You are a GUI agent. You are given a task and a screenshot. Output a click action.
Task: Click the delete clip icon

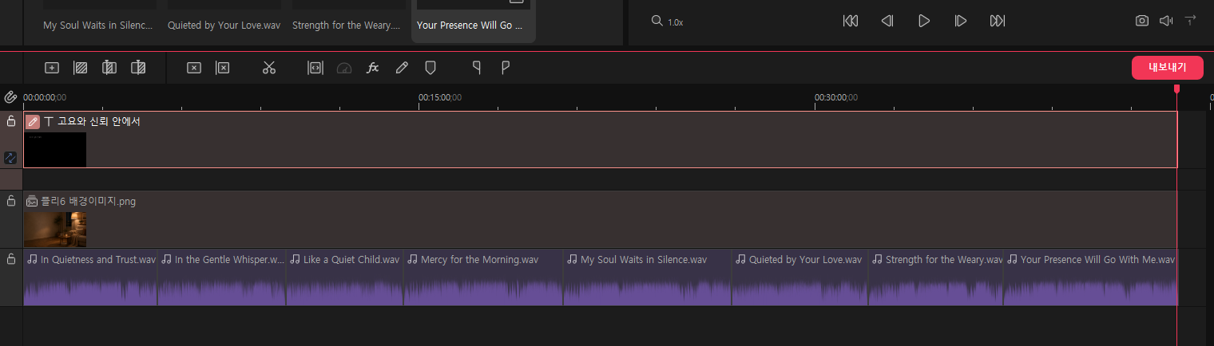coord(194,68)
